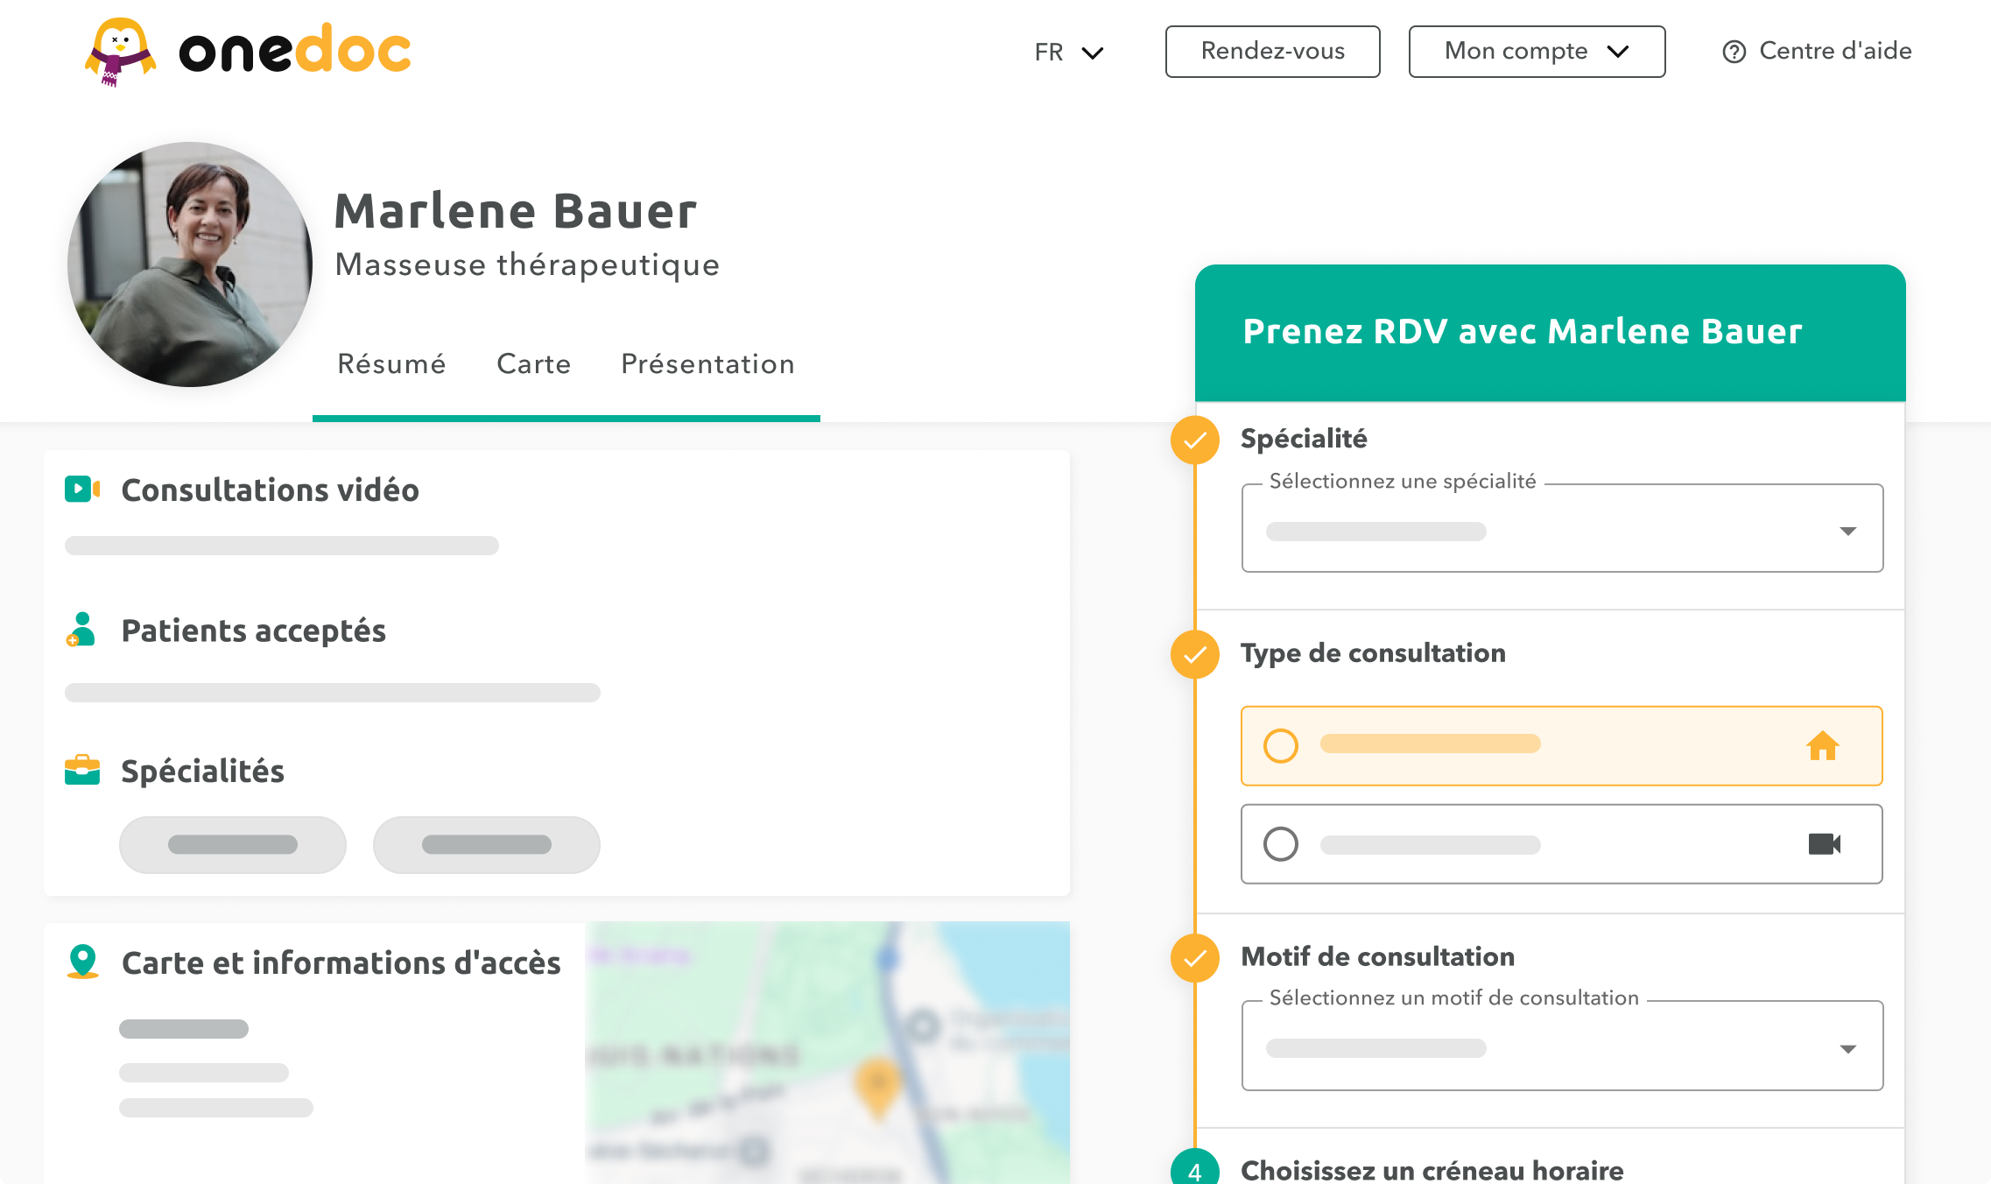Click the Marlene Bauer name heading
This screenshot has height=1184, width=1991.
pos(516,211)
